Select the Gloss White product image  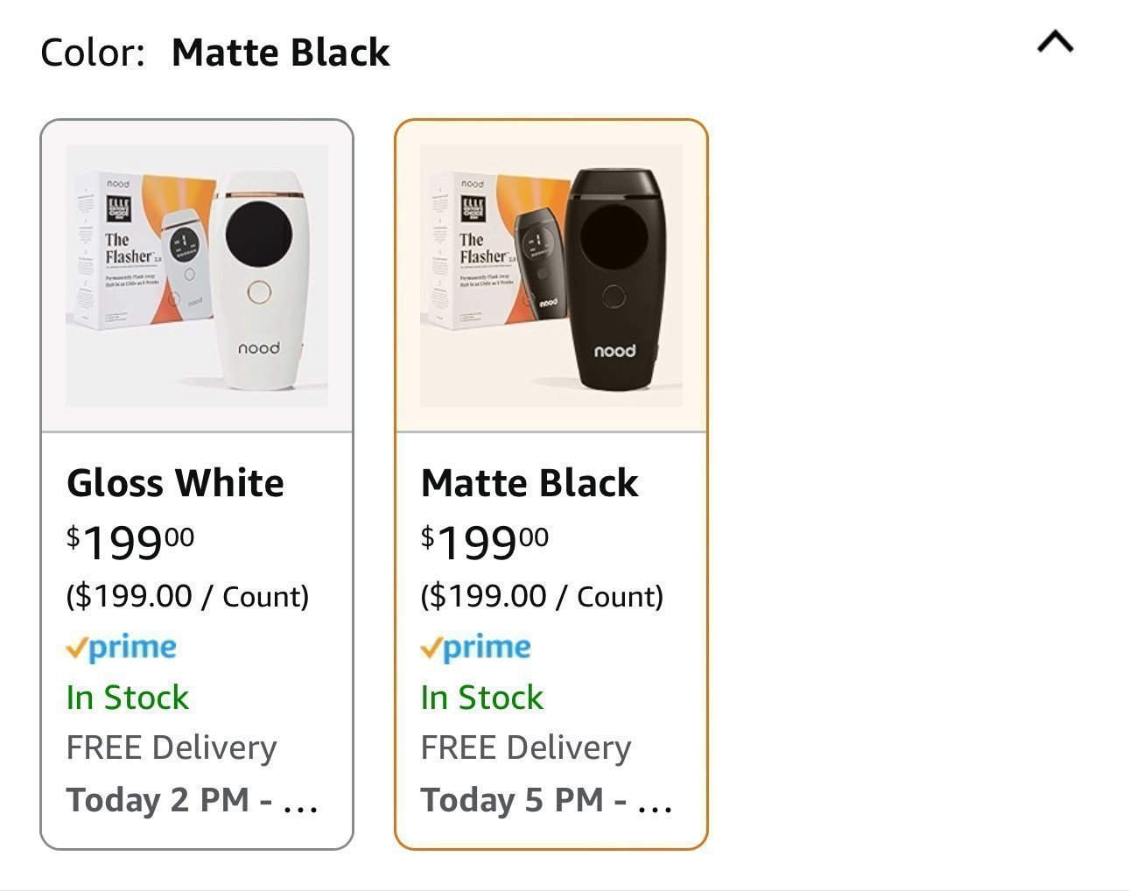[197, 276]
